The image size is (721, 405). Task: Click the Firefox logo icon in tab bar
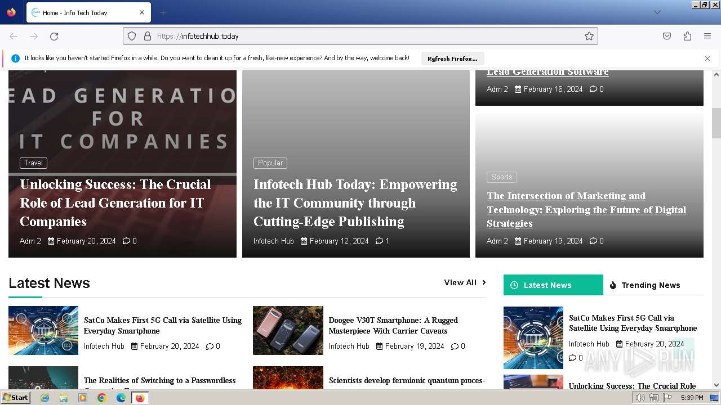[x=11, y=12]
